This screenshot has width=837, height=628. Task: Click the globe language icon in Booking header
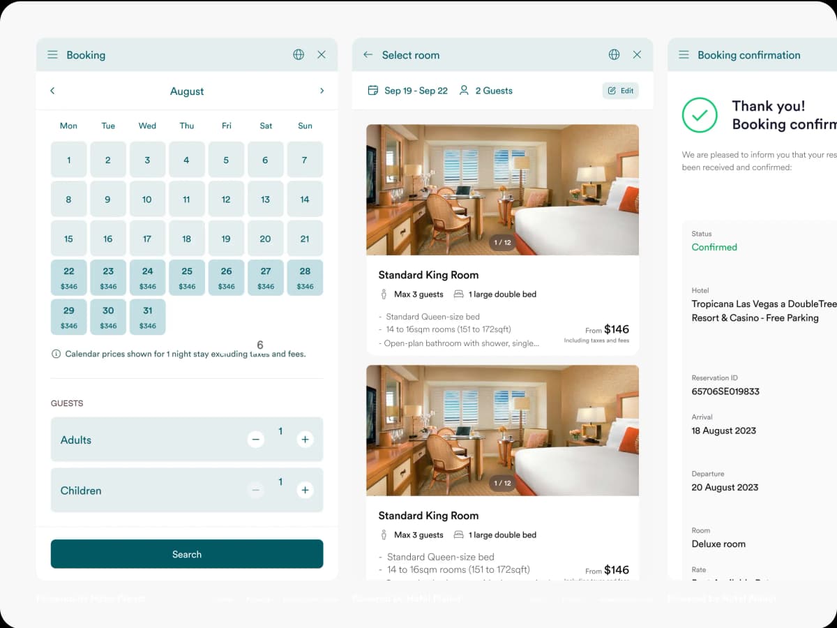pos(299,54)
